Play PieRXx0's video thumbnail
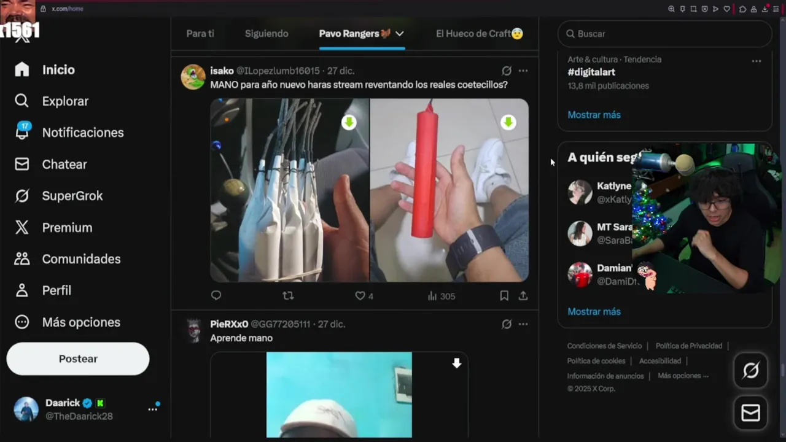This screenshot has height=442, width=786. pyautogui.click(x=339, y=395)
